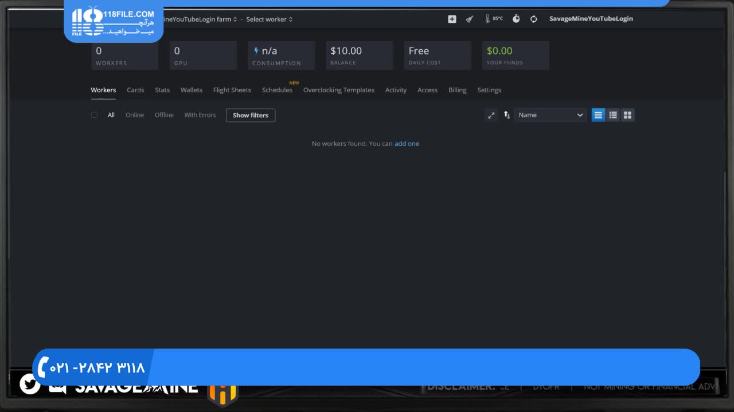The width and height of the screenshot is (734, 412).
Task: Filter workers With Errors
Action: point(200,115)
